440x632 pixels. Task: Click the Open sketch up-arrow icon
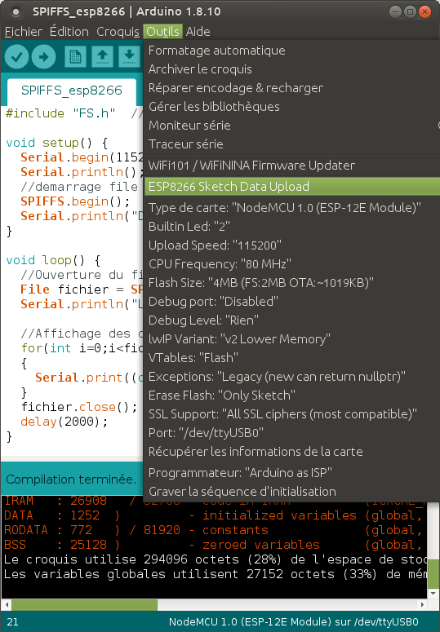pyautogui.click(x=102, y=56)
